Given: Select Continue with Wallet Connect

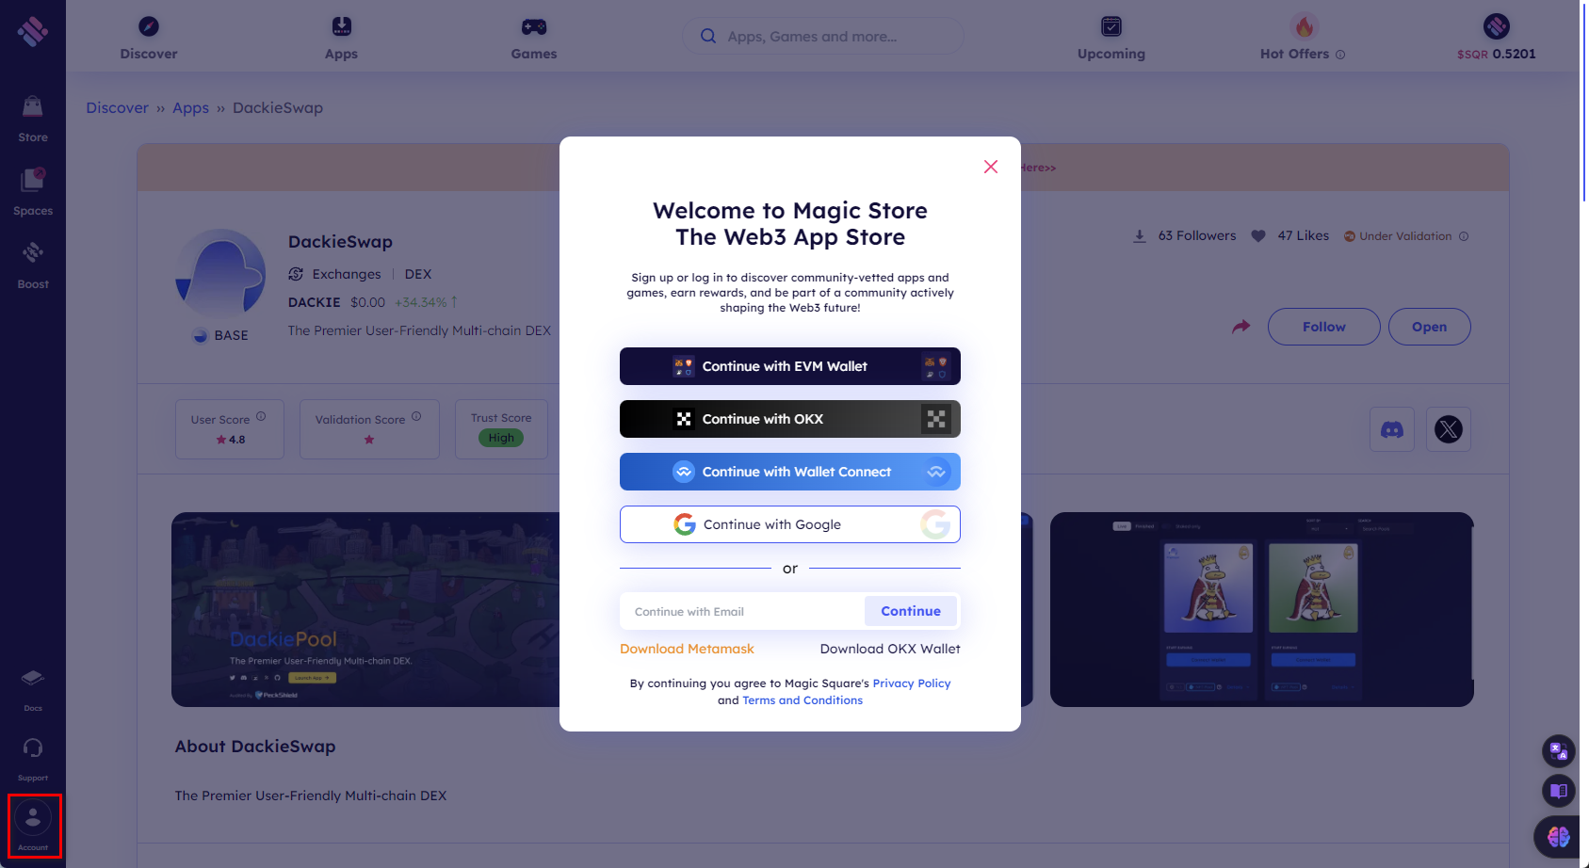Looking at the screenshot, I should tap(790, 472).
